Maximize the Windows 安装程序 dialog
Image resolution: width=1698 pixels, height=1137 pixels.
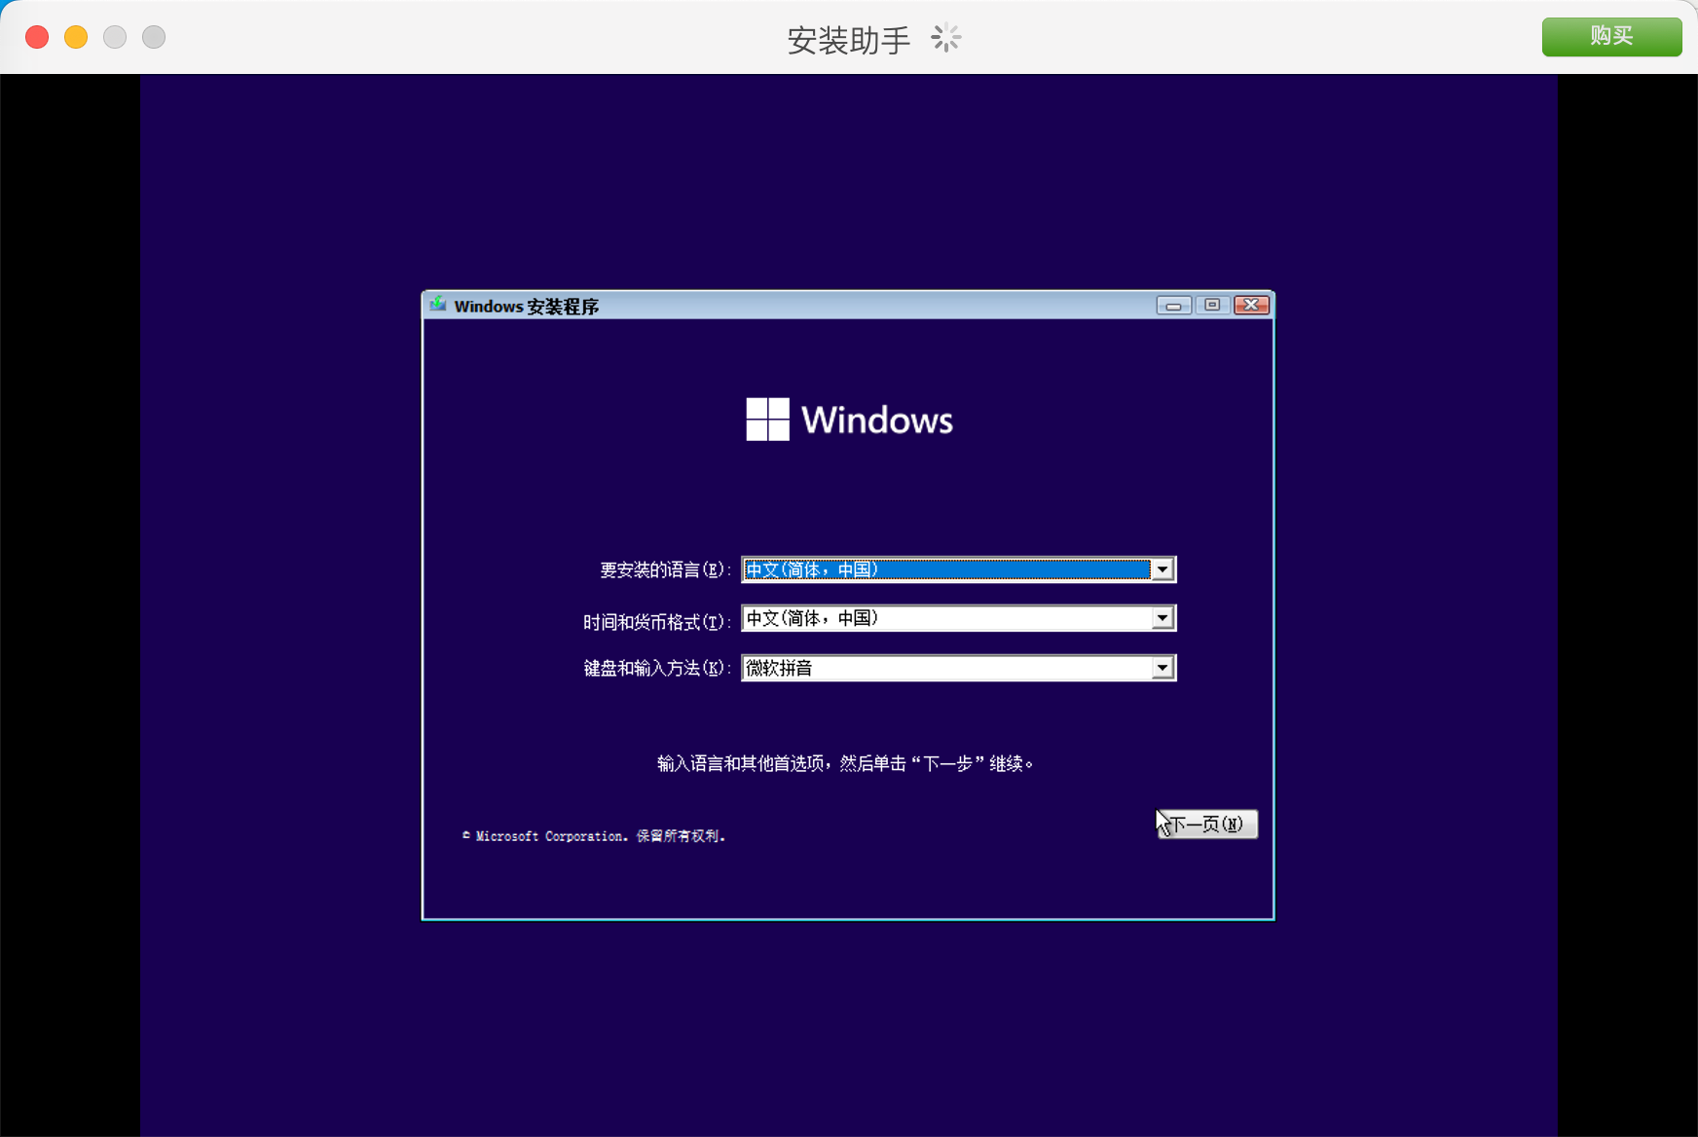pyautogui.click(x=1212, y=306)
